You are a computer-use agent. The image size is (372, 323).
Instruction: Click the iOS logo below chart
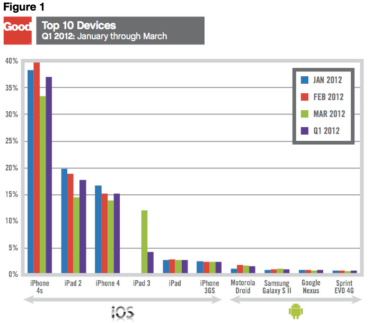[x=122, y=312]
